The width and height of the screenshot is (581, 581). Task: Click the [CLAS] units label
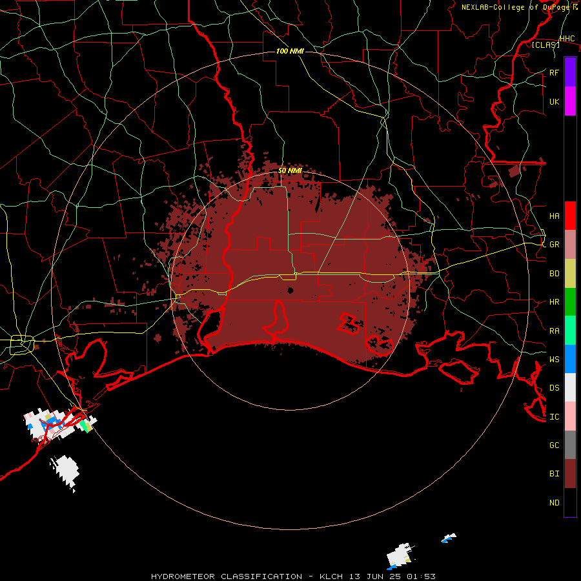(x=545, y=45)
